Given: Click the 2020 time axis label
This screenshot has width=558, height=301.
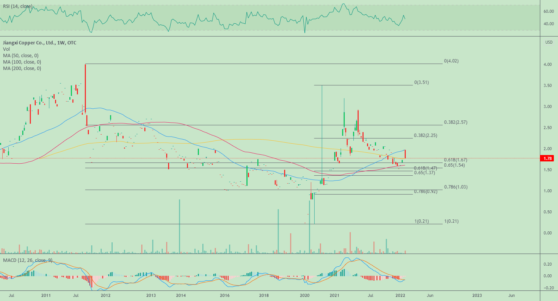Looking at the screenshot, I should pos(304,295).
